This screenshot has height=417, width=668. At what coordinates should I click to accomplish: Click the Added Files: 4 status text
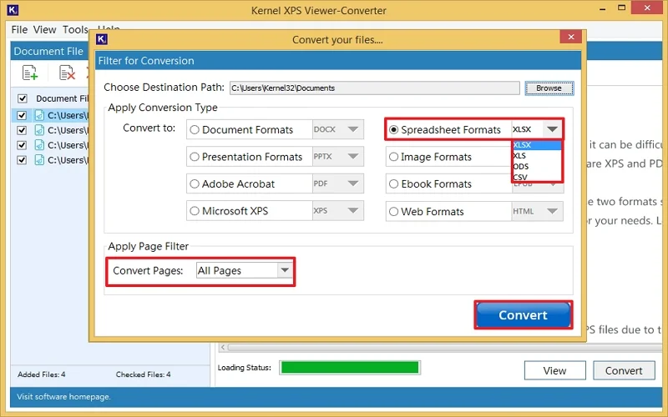(41, 374)
